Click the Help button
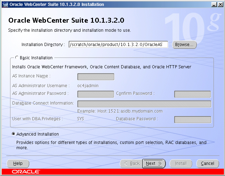This screenshot has height=176, width=225. point(18,163)
